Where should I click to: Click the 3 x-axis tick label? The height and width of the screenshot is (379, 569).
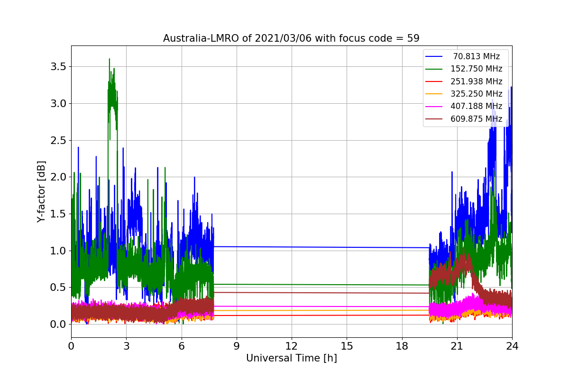coord(126,346)
